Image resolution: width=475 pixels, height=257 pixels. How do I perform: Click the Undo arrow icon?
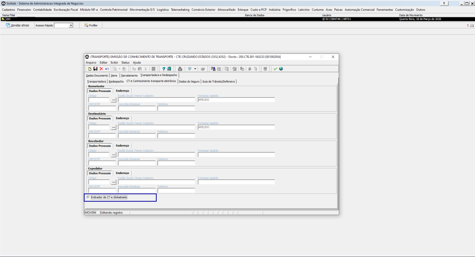107,69
